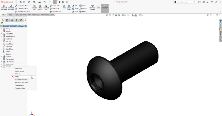Open the Hole Wizard tool
Screen dimensions: 222x116
[40, 7]
